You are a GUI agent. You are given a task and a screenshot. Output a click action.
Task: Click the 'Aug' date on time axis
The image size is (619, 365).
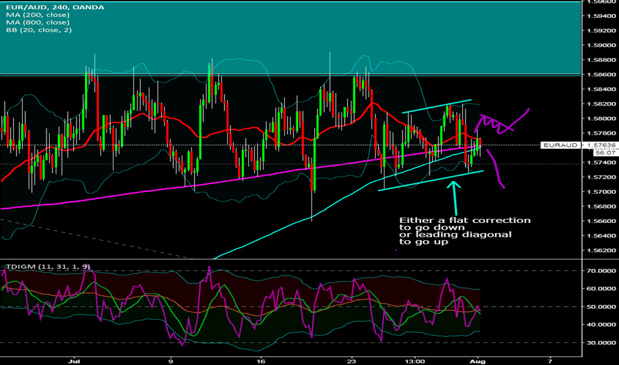click(x=478, y=361)
